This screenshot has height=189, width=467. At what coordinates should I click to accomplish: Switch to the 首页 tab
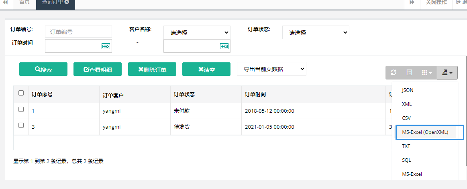[x=24, y=2]
